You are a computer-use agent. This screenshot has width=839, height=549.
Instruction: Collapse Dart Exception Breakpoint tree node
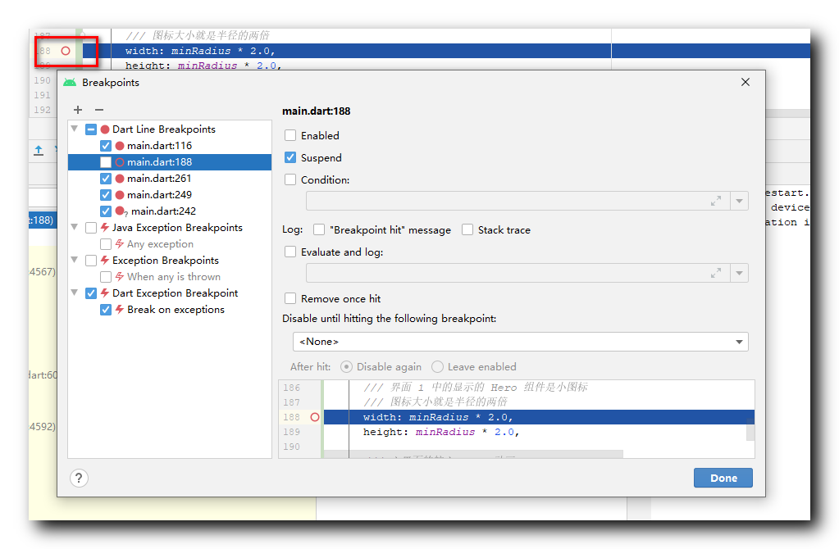tap(75, 293)
